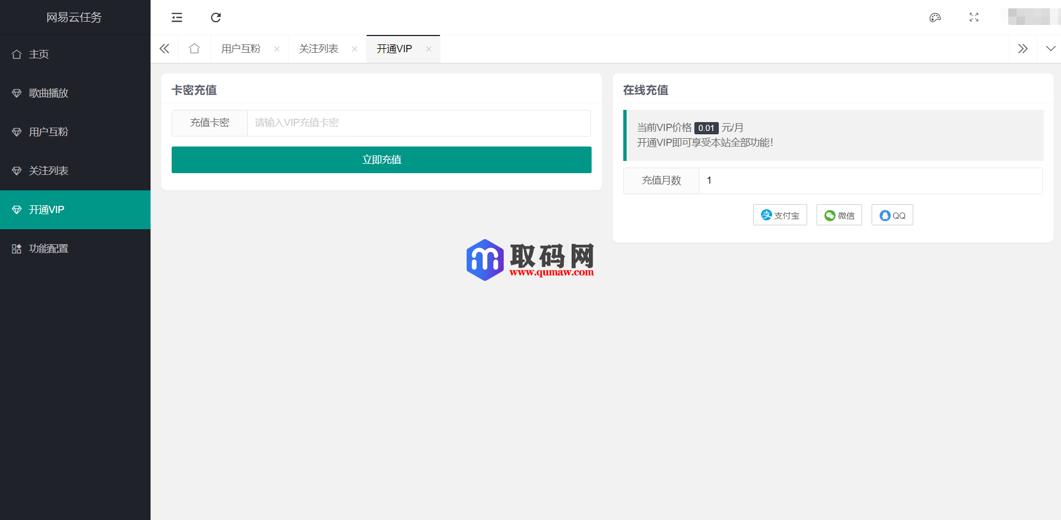The width and height of the screenshot is (1061, 520).
Task: Click the 开通VIP即可享受本站全部功能! text
Action: pos(705,143)
